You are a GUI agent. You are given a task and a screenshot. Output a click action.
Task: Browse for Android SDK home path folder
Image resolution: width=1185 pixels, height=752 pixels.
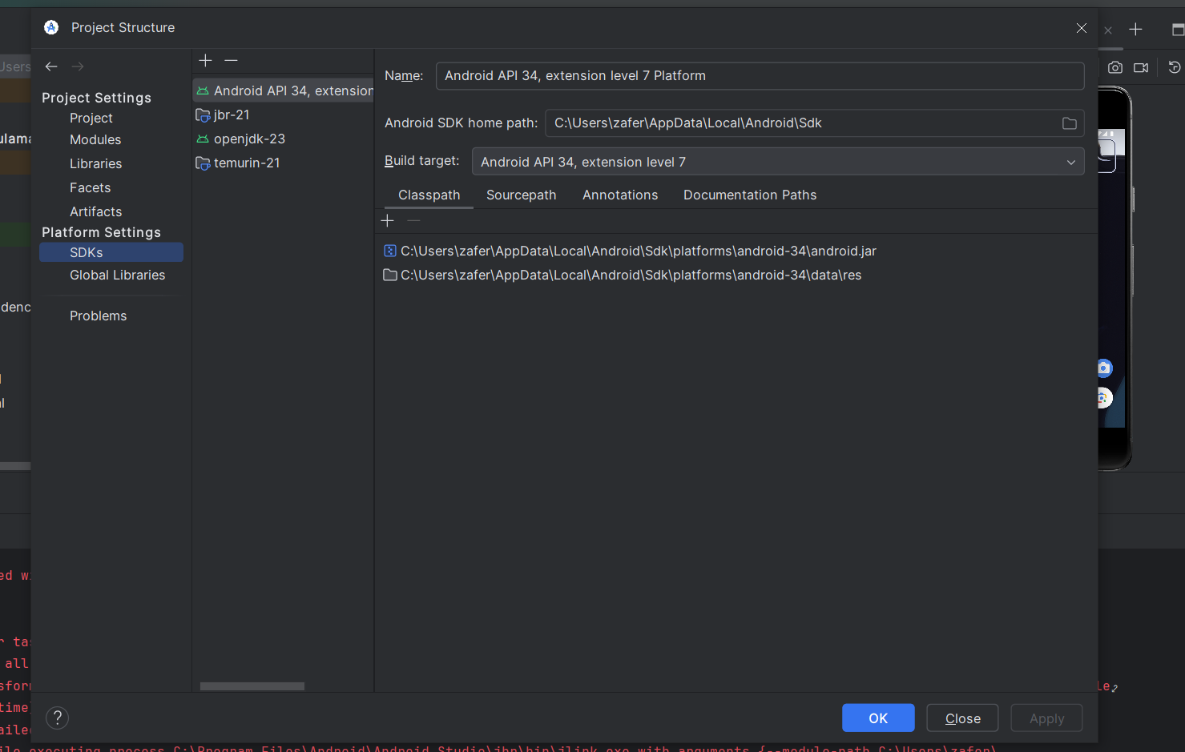click(1069, 123)
